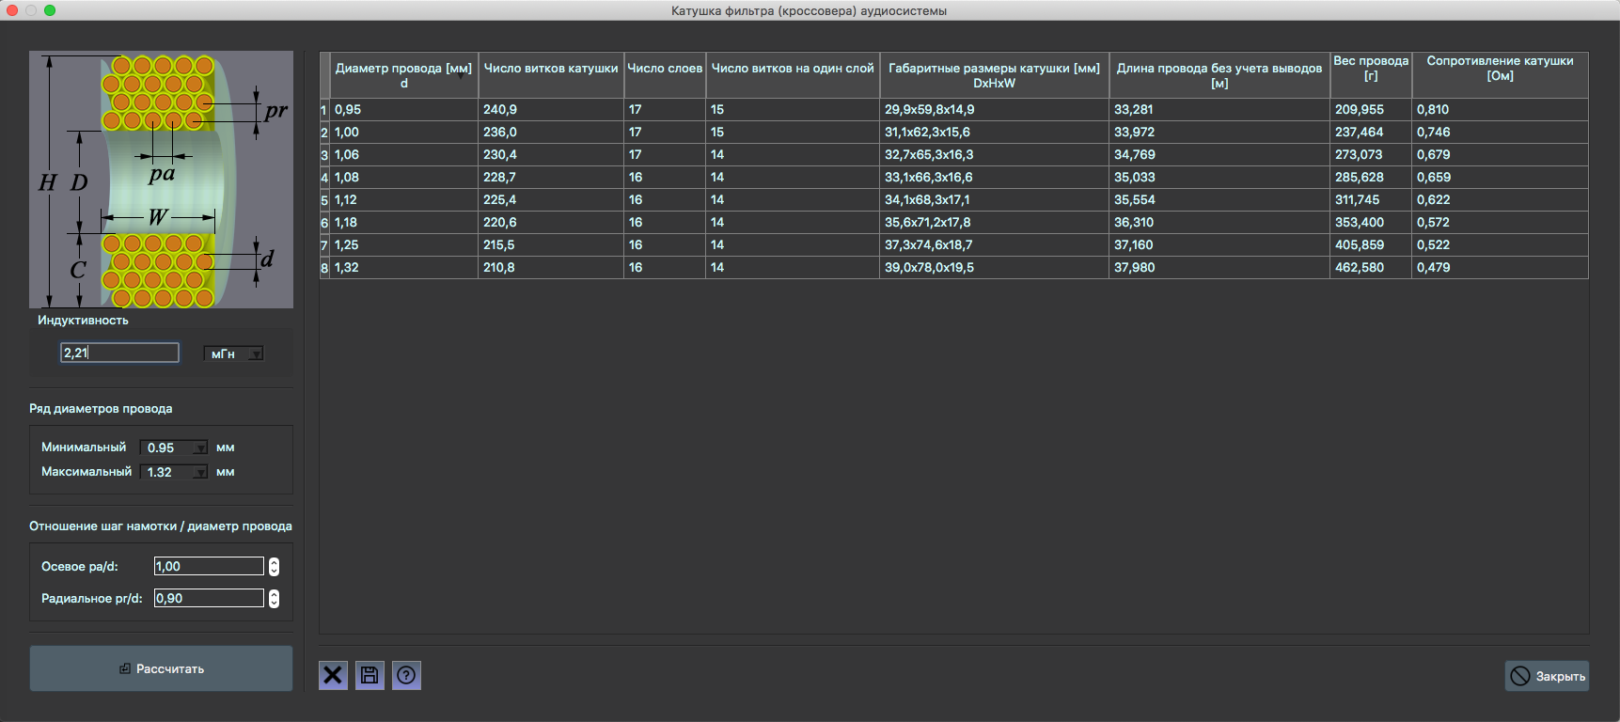
Task: Click wire length cell 34,769
Action: 1220,155
